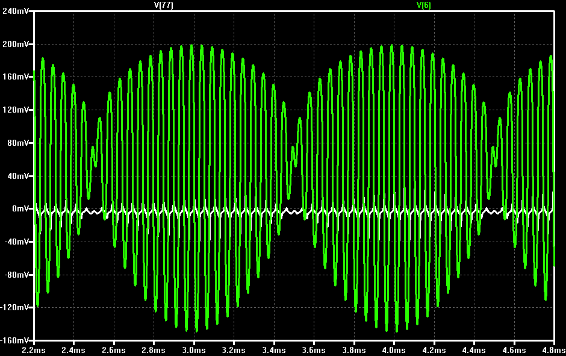Screen dimensions: 566x356
Task: Click the 3.2ms time axis label
Action: tap(234, 350)
